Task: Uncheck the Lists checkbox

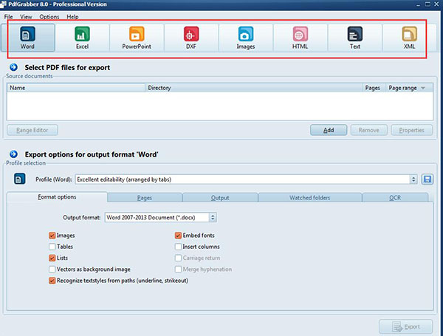Action: 52,258
